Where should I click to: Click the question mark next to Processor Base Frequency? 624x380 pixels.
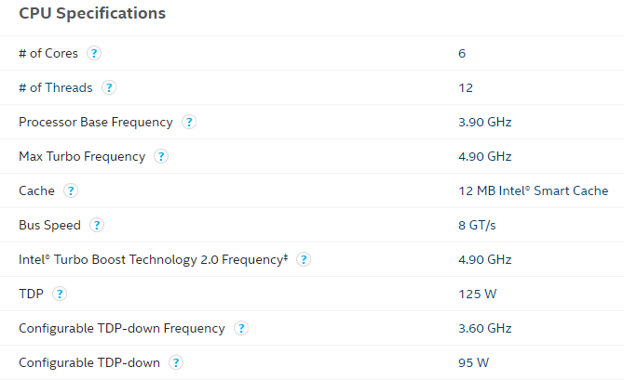pos(189,122)
